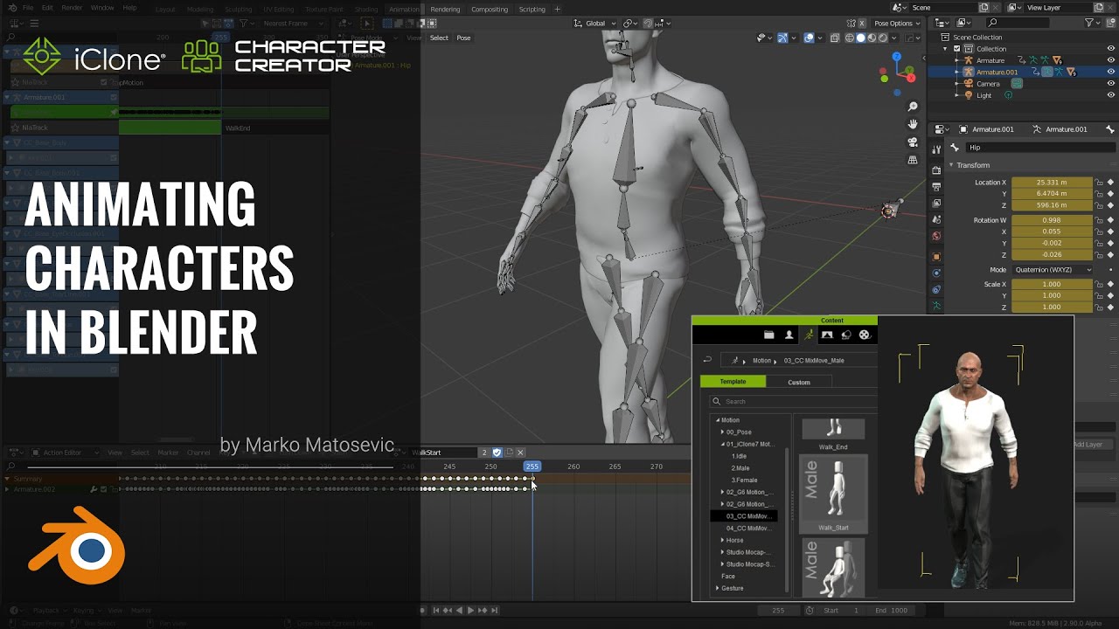The height and width of the screenshot is (629, 1119).
Task: Select the Template tab in Content panel
Action: (733, 382)
